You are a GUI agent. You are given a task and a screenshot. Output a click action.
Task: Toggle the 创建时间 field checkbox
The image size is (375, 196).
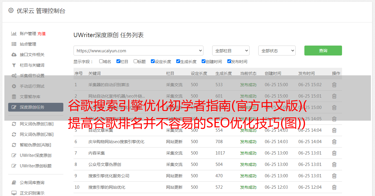tap(203, 61)
